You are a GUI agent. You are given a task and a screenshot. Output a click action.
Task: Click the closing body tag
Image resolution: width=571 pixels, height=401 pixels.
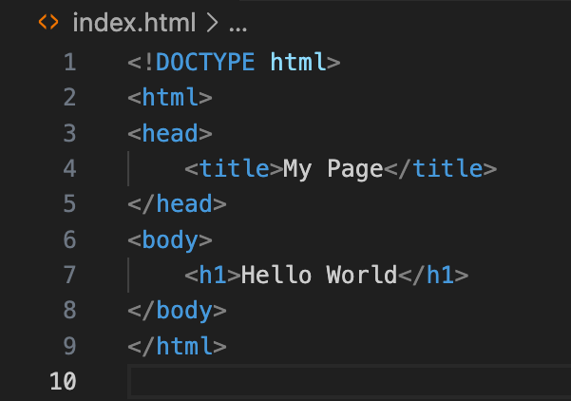pyautogui.click(x=177, y=311)
